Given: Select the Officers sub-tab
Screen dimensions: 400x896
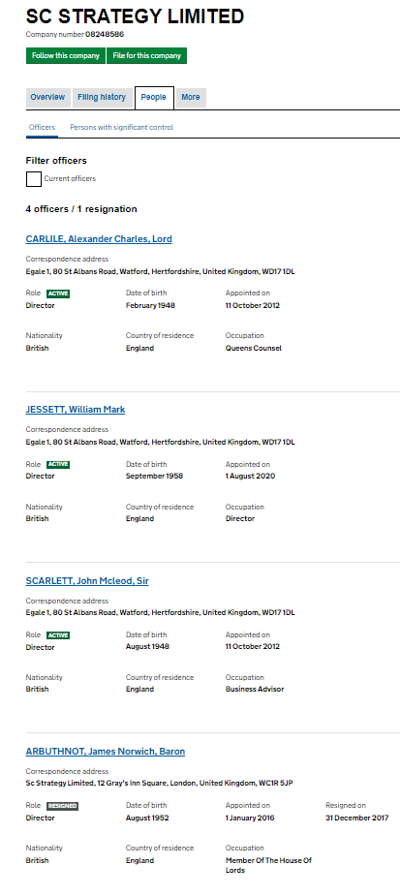Looking at the screenshot, I should 43,128.
